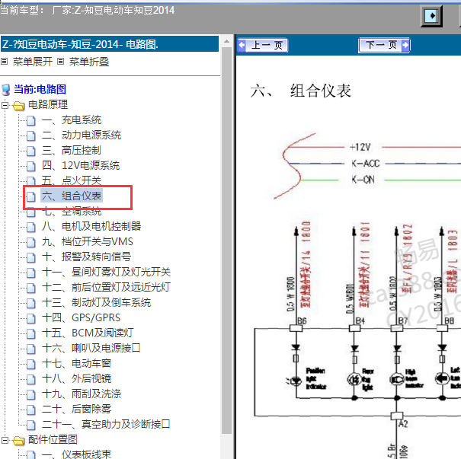Click page icon beside 二十、后窗除雾

(x=31, y=410)
